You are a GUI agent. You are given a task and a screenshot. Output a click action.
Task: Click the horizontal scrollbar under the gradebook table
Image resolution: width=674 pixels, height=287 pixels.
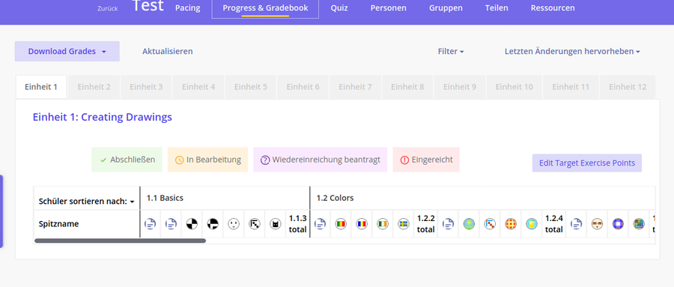[x=120, y=241]
